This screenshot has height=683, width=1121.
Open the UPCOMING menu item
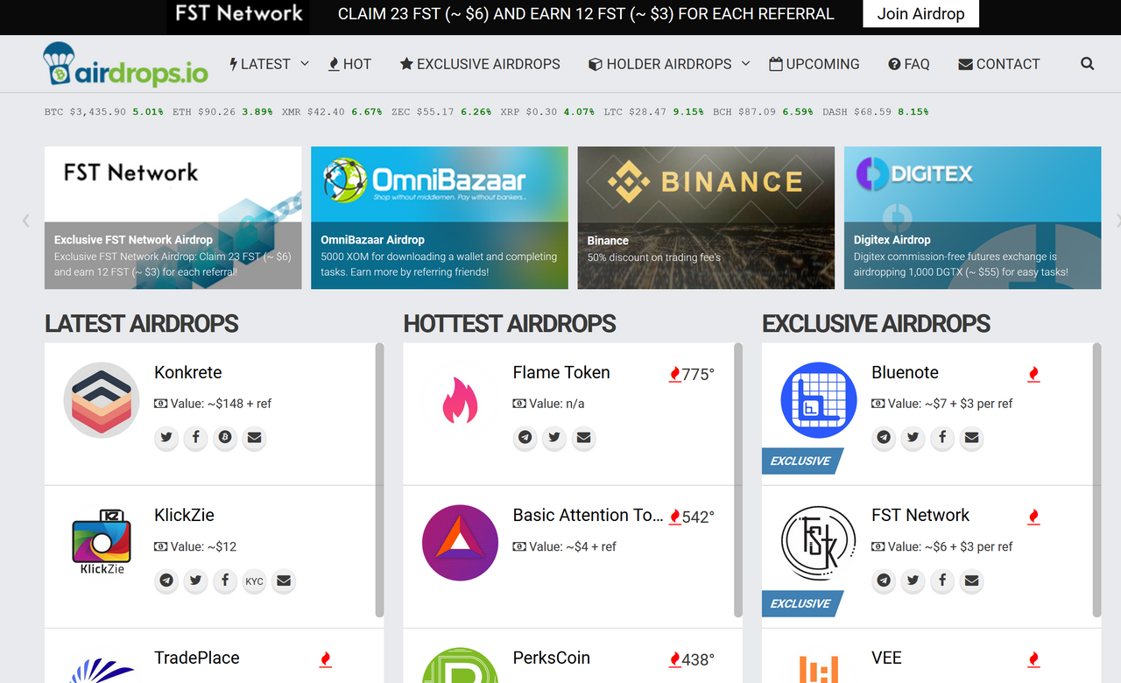[814, 64]
